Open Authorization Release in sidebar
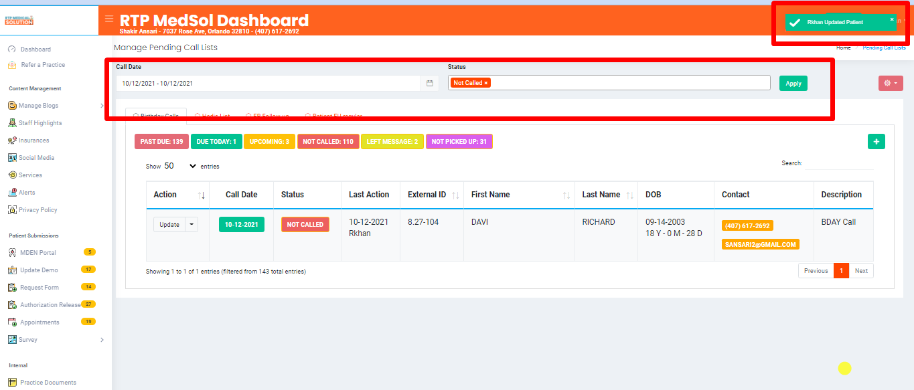The width and height of the screenshot is (914, 390). pyautogui.click(x=51, y=305)
